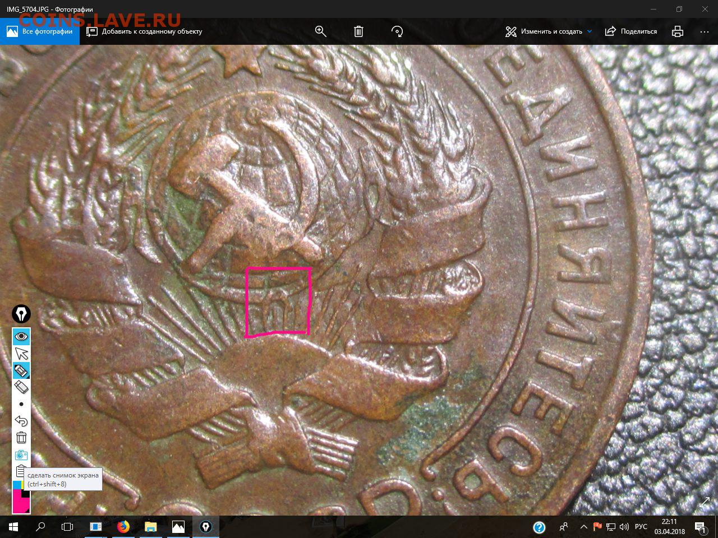The width and height of the screenshot is (718, 538).
Task: Open File Explorer from the taskbar
Action: (151, 527)
